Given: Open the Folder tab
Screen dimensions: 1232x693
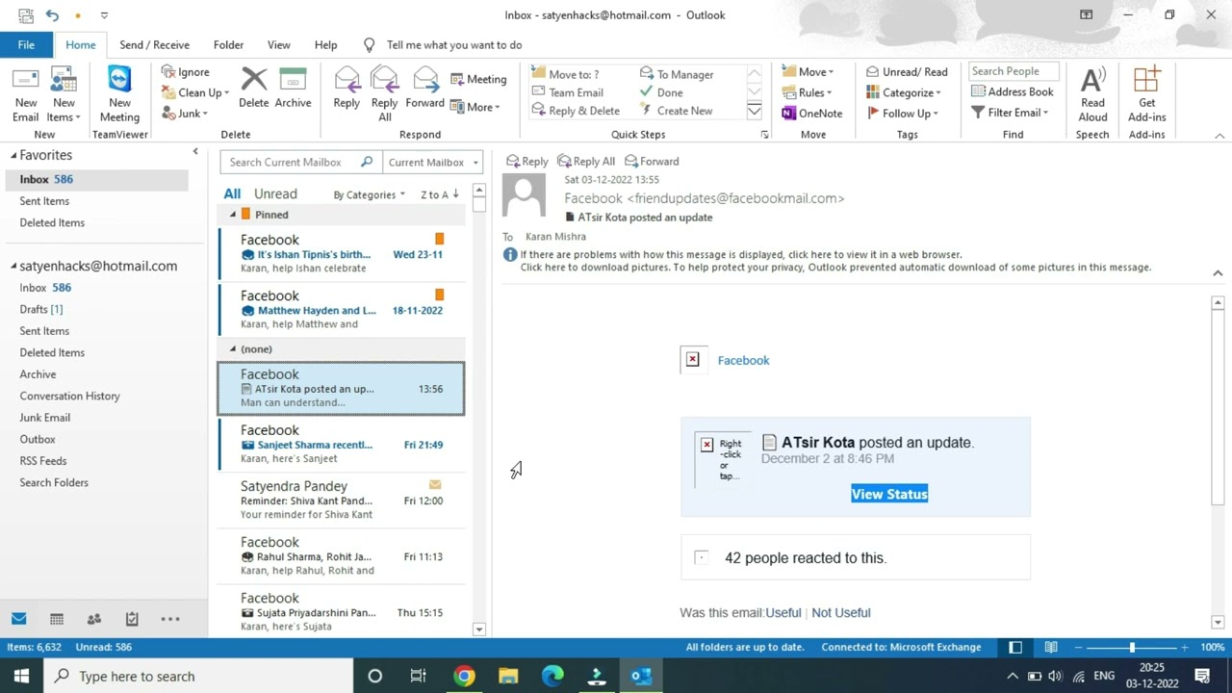Looking at the screenshot, I should click(x=228, y=44).
